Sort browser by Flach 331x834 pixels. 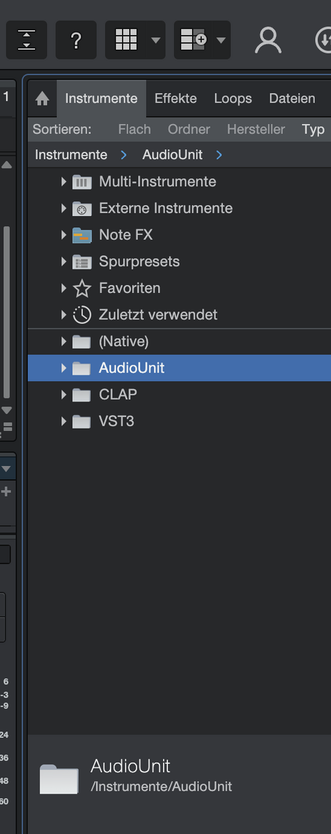click(134, 129)
